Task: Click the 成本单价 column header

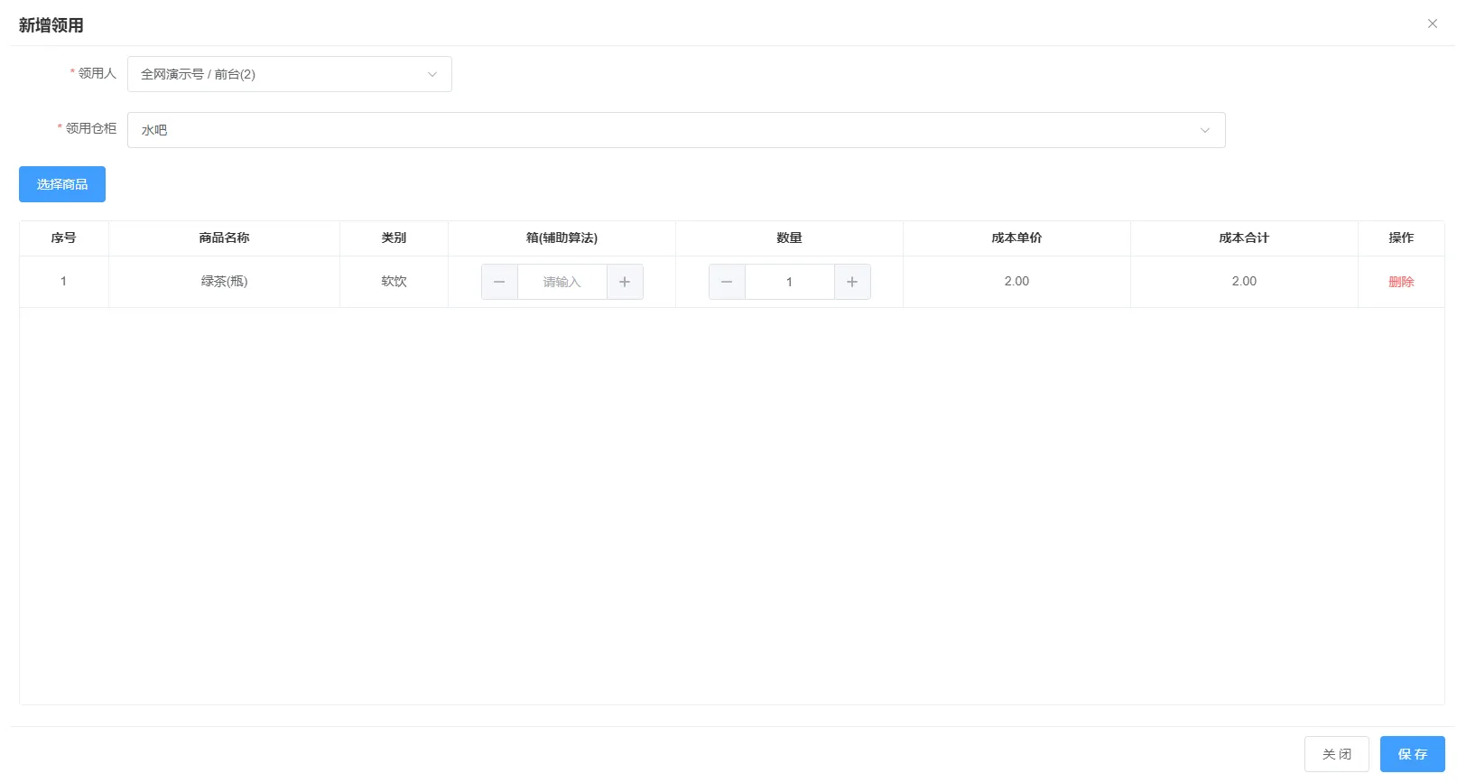Action: 1016,238
